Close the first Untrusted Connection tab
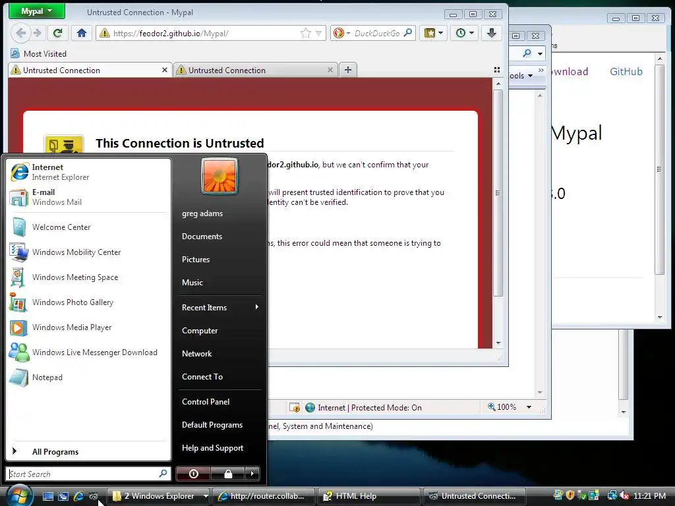675x506 pixels. pos(164,70)
